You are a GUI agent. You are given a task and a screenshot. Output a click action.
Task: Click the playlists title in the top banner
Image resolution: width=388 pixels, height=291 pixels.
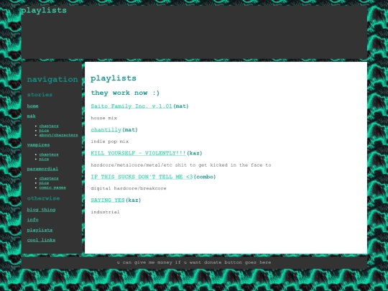click(44, 10)
